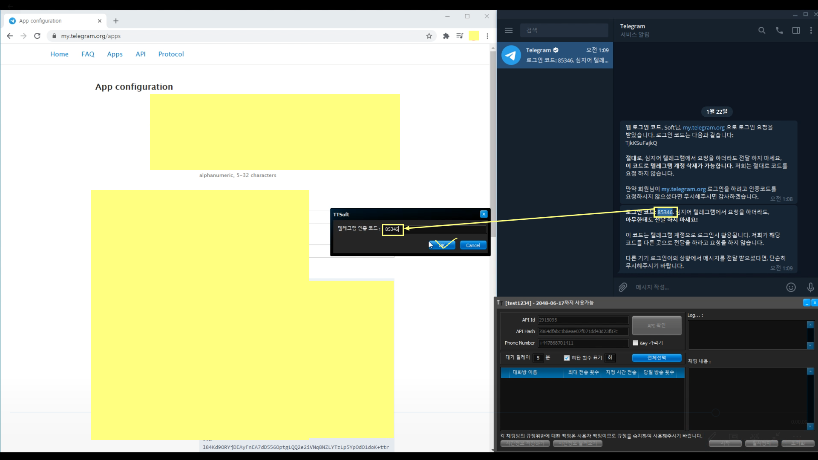The height and width of the screenshot is (460, 818).
Task: Click the API Id field in TTSoft
Action: (583, 320)
